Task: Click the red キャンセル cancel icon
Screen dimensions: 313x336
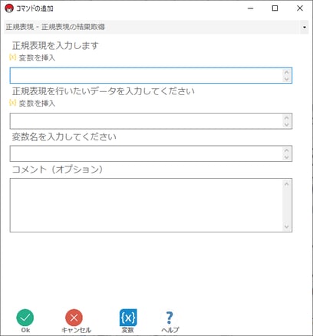Action: click(74, 318)
